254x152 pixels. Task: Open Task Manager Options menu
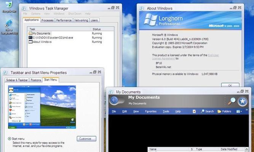click(x=36, y=14)
